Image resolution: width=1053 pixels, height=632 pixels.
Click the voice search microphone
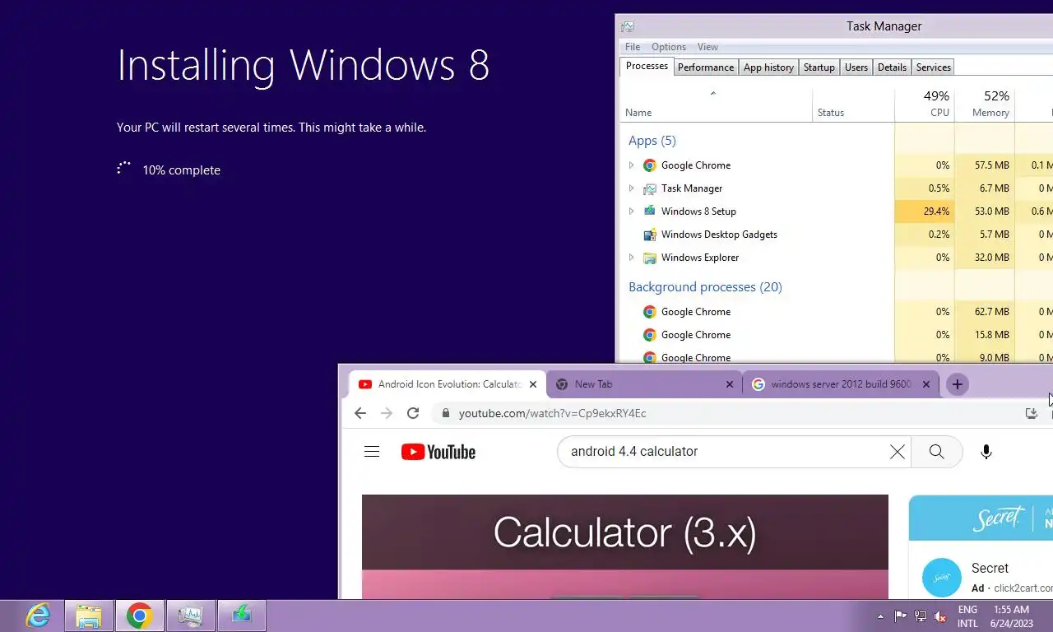point(986,452)
